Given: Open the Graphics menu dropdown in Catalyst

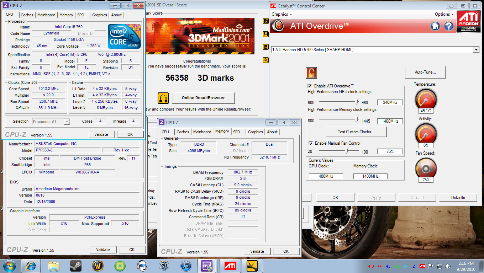Looking at the screenshot, I should pos(282,14).
